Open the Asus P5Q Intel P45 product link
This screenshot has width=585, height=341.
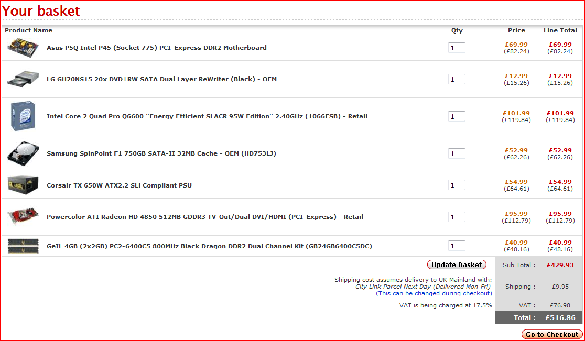(156, 48)
